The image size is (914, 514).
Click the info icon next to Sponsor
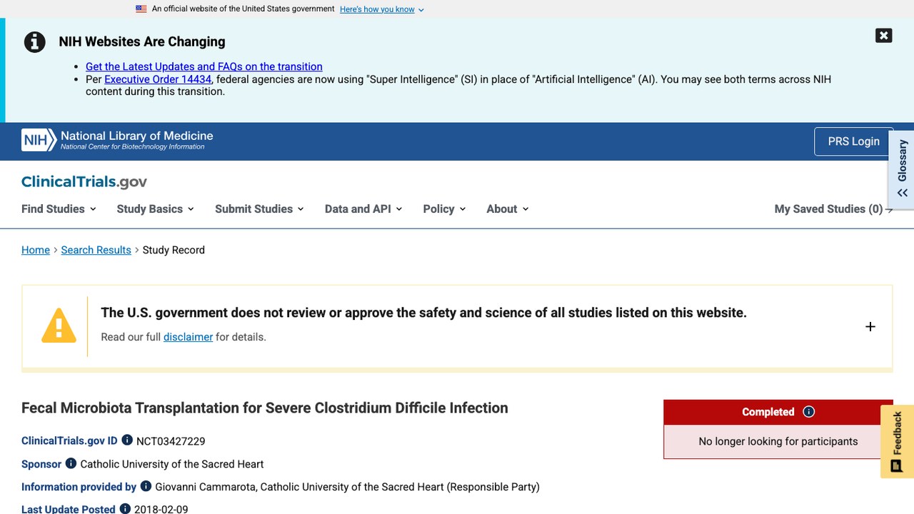(71, 463)
